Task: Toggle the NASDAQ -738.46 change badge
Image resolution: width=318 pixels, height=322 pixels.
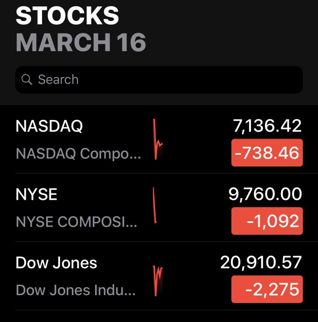Action: pyautogui.click(x=267, y=153)
